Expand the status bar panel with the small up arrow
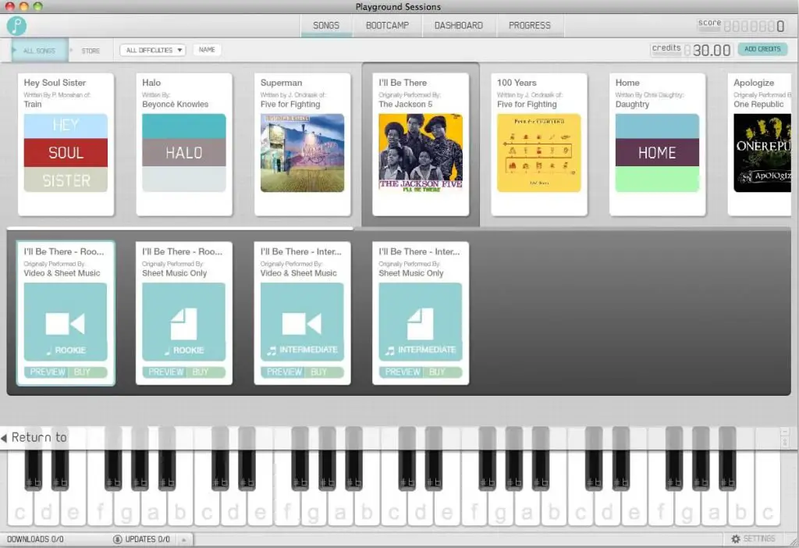The height and width of the screenshot is (548, 799). point(184,539)
